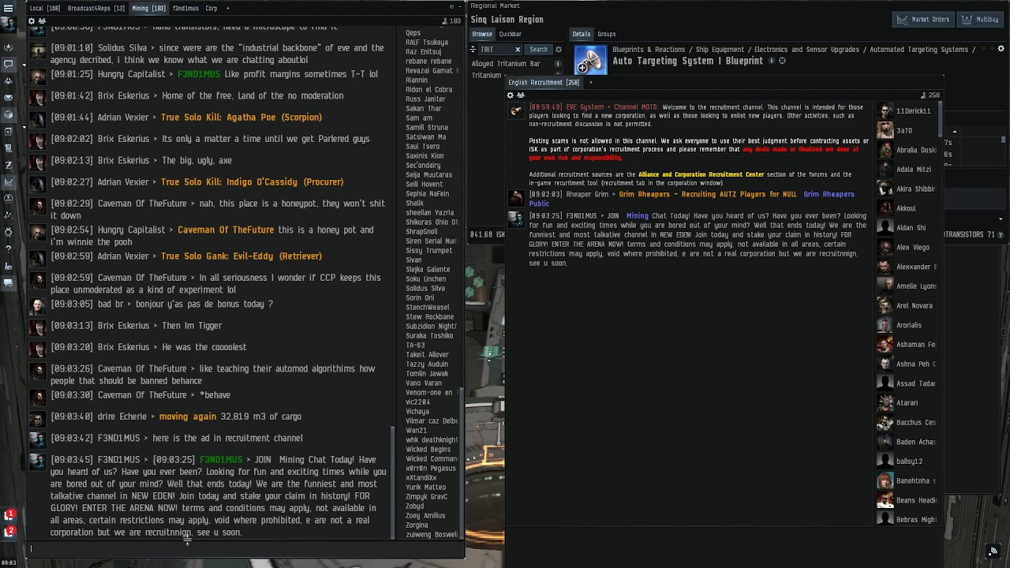Click market Search button
Screen dimensions: 1010x568
[x=538, y=49]
